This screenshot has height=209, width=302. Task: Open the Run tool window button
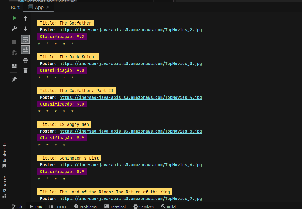[36, 207]
